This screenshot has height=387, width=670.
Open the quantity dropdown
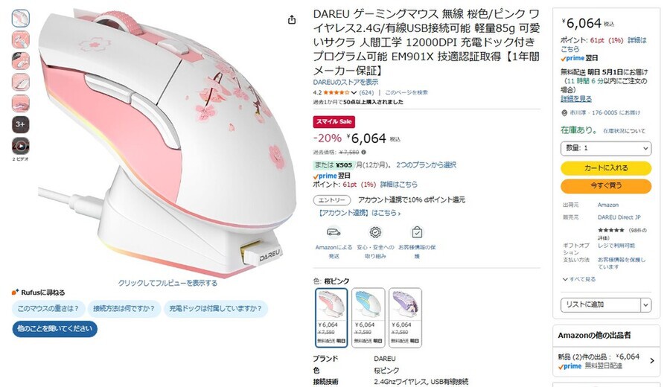606,148
